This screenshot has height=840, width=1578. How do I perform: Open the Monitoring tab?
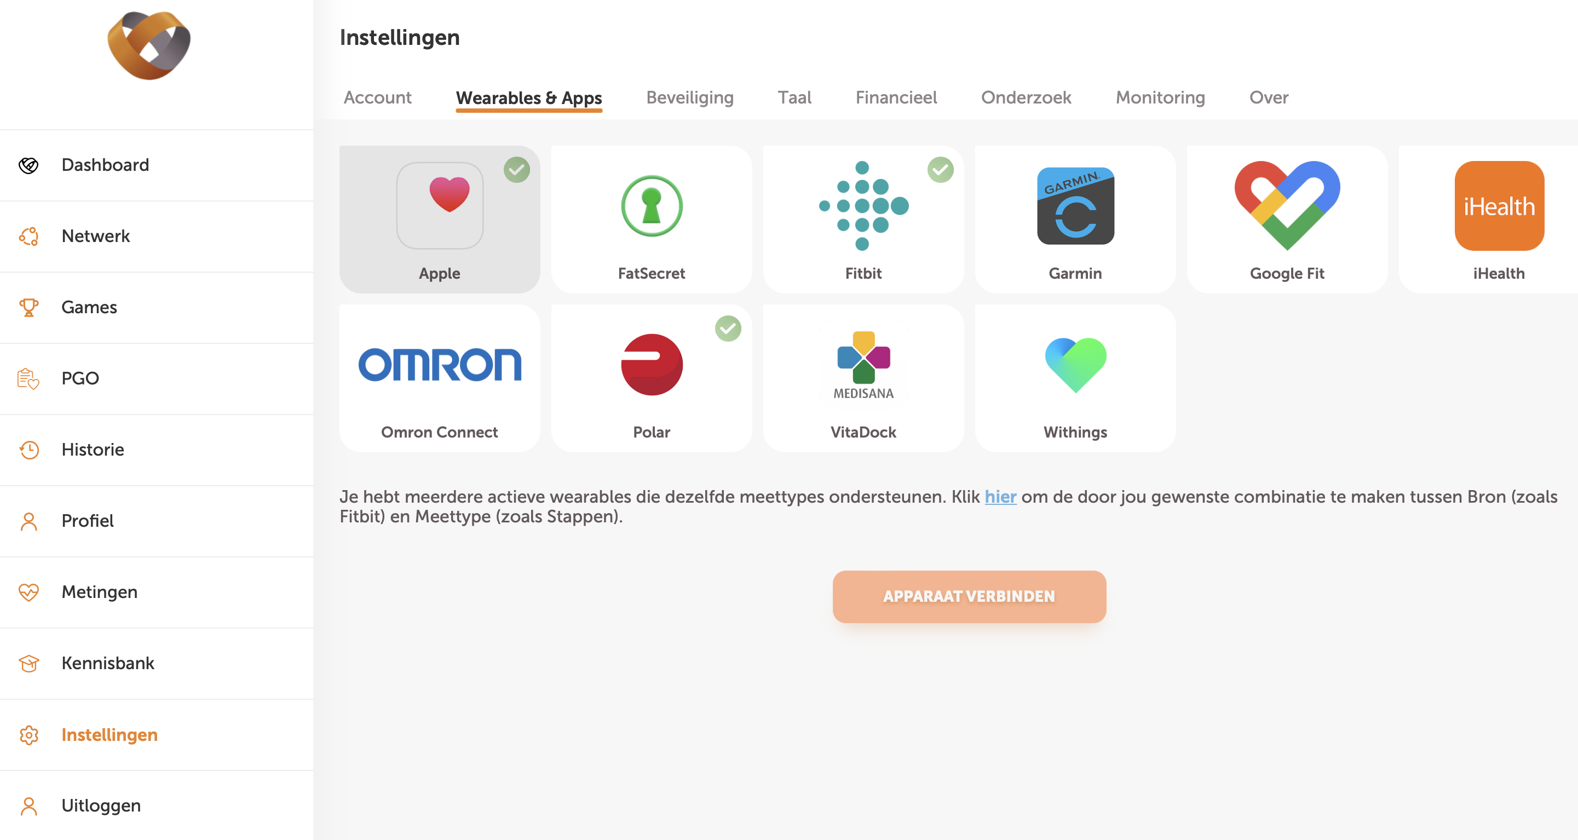(1160, 97)
